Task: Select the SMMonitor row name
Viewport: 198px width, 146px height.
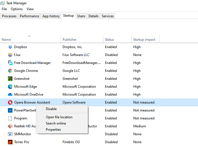Action: click(23, 134)
